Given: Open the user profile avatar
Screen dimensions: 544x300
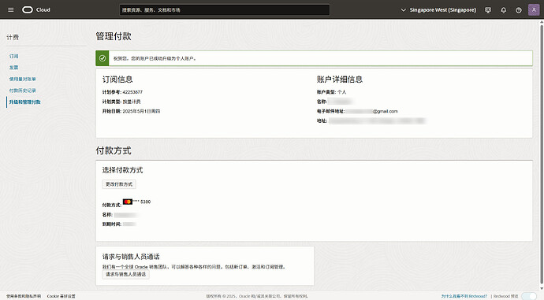Looking at the screenshot, I should (x=534, y=9).
